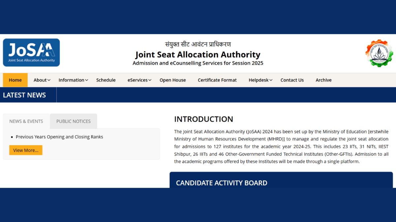Open Certificate Format page
Screen dimensions: 396x222
click(x=217, y=80)
